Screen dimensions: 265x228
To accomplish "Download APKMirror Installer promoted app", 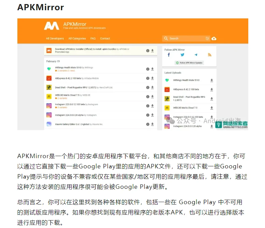I will [x=152, y=51].
